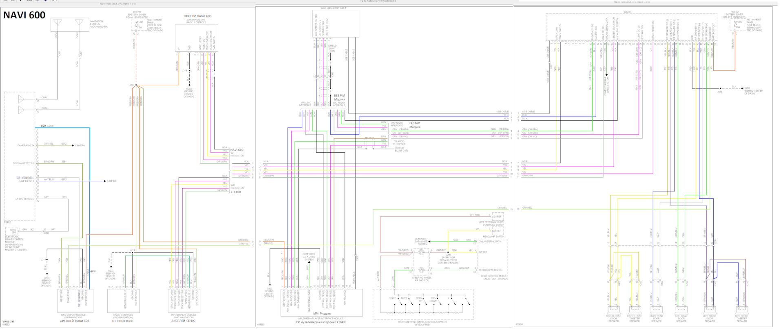
Task: Click the 'GMLAN SERIAL DATA' label
Action: click(490, 242)
